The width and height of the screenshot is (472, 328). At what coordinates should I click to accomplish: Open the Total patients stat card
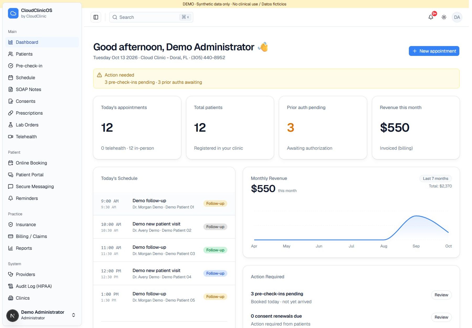coord(230,128)
